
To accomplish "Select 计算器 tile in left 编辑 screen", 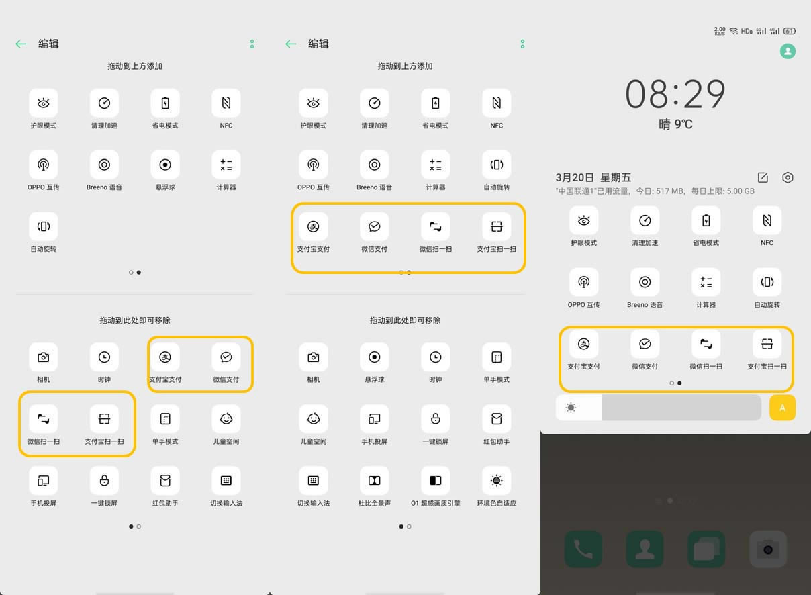I will coord(226,165).
